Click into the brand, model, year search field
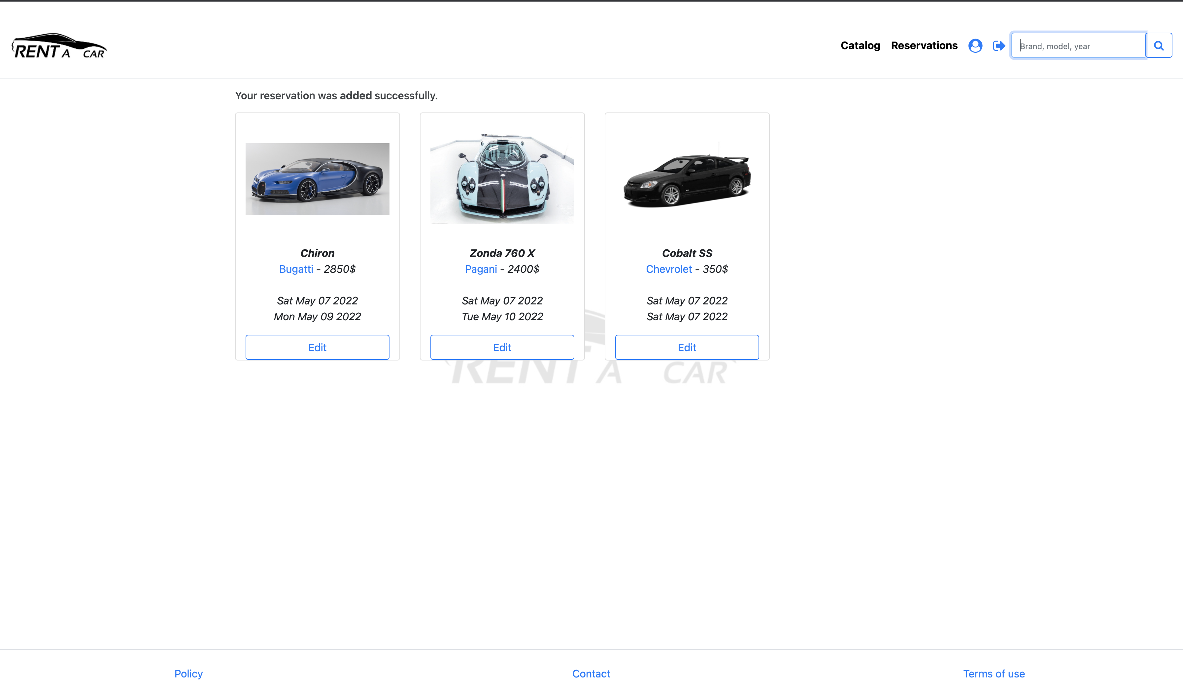 pyautogui.click(x=1077, y=46)
